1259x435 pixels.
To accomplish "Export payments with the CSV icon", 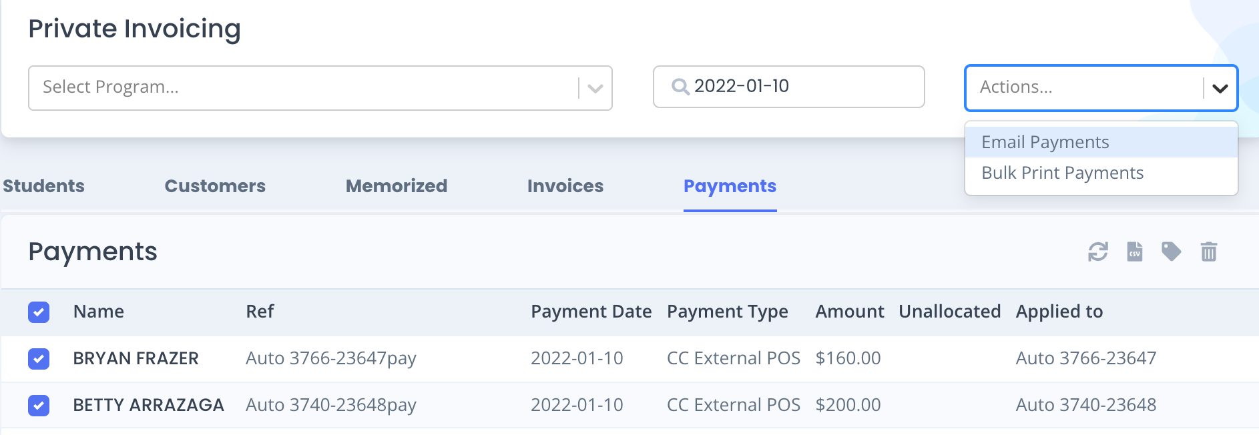I will (x=1135, y=252).
